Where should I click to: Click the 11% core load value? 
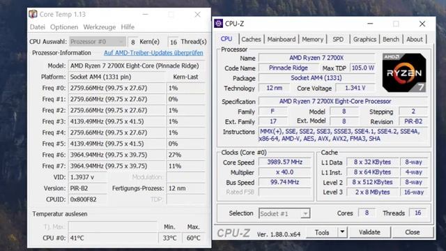coord(185,166)
